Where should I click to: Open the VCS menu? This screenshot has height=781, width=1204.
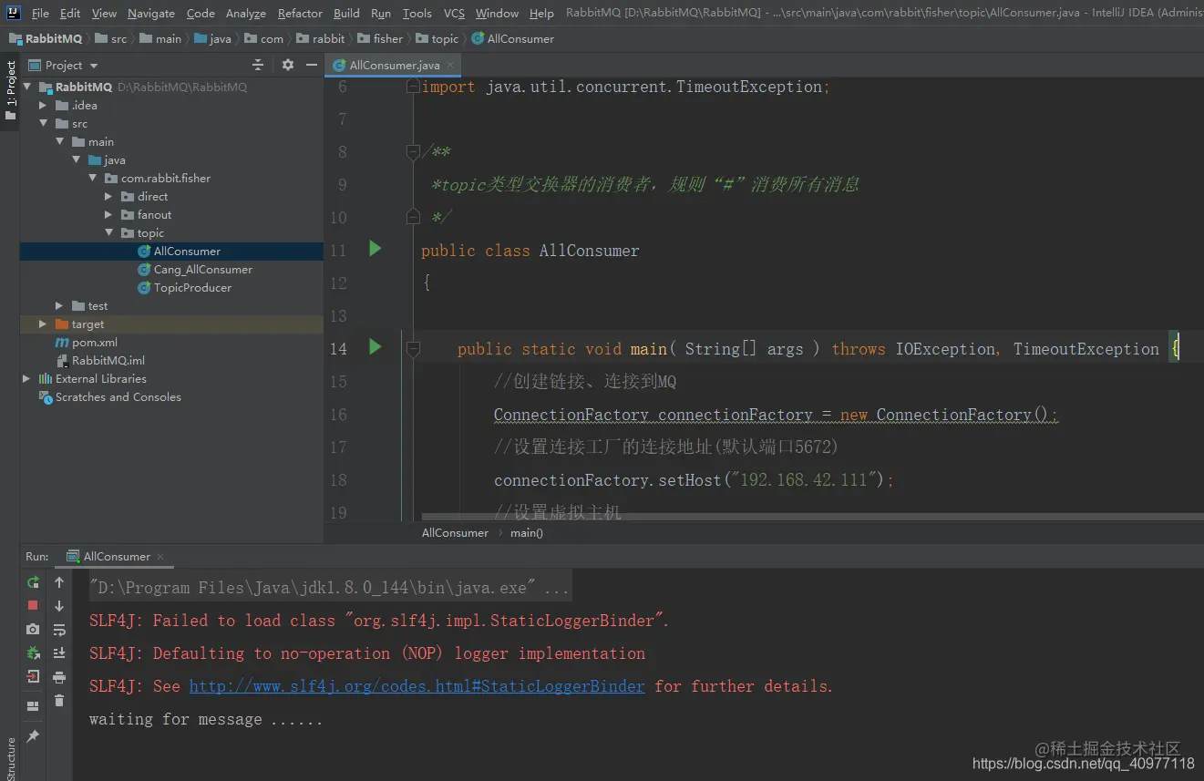[x=454, y=13]
